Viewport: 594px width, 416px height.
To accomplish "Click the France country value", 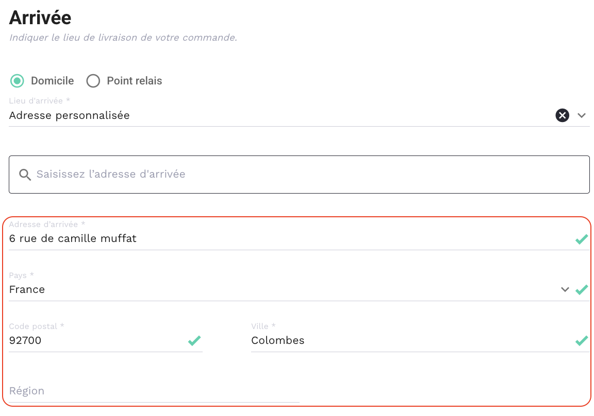I will (27, 290).
